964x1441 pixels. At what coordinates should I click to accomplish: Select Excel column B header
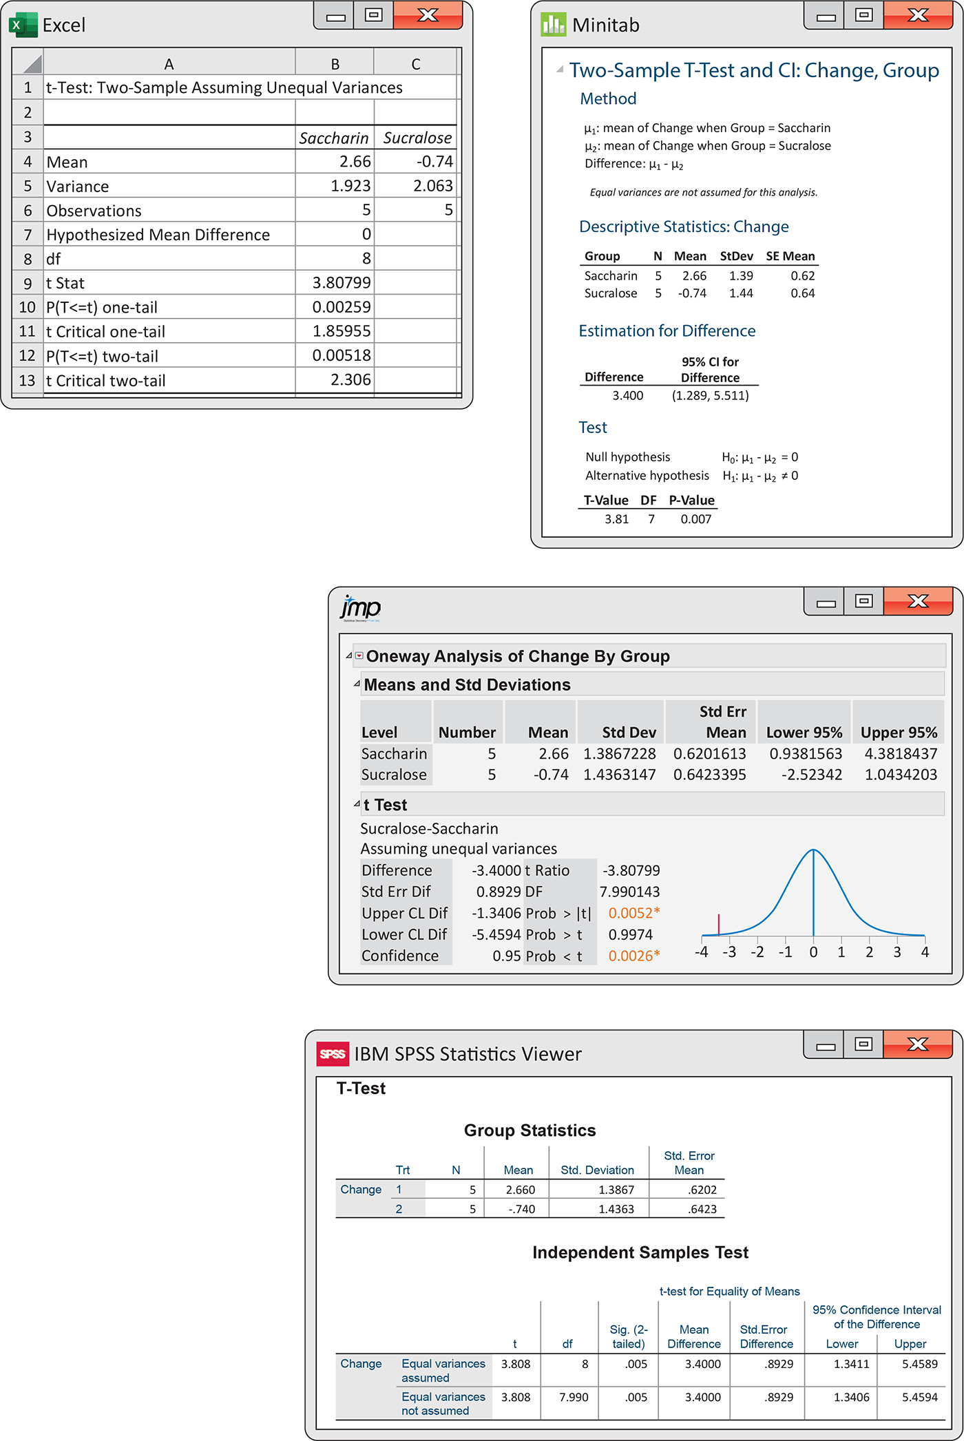tap(335, 64)
